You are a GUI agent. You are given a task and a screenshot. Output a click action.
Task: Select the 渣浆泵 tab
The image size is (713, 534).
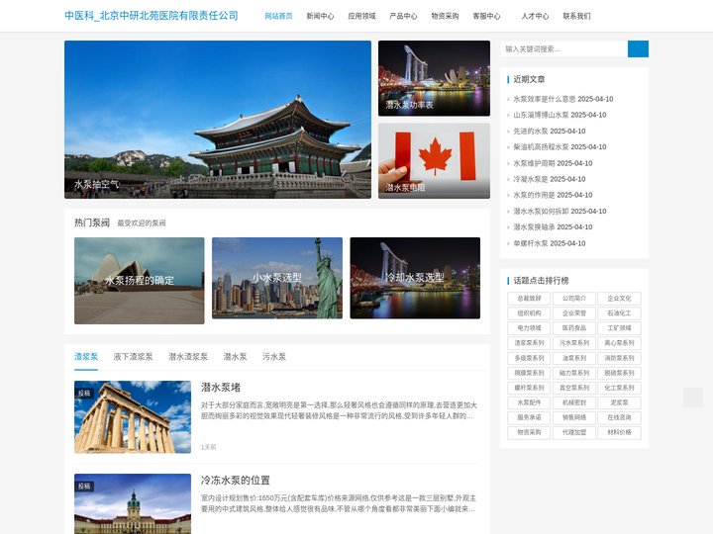click(86, 357)
